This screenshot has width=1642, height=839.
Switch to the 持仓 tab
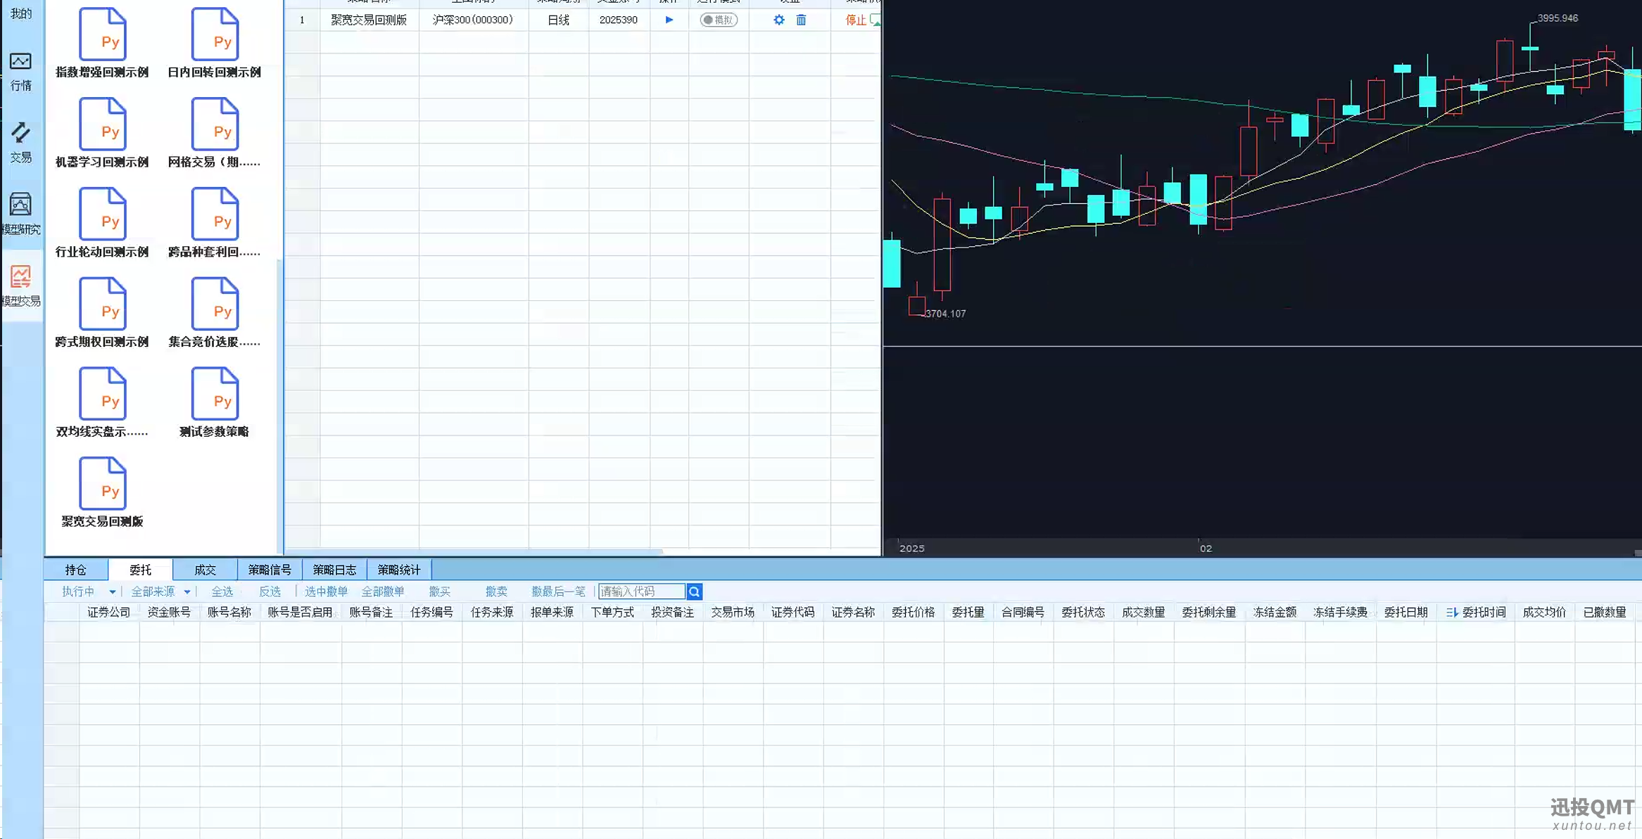coord(76,570)
